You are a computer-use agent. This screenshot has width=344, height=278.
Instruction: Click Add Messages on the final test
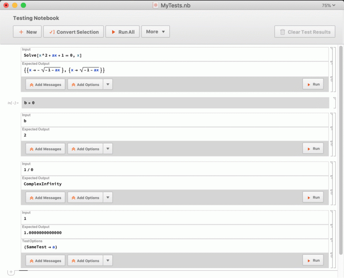[45, 260]
